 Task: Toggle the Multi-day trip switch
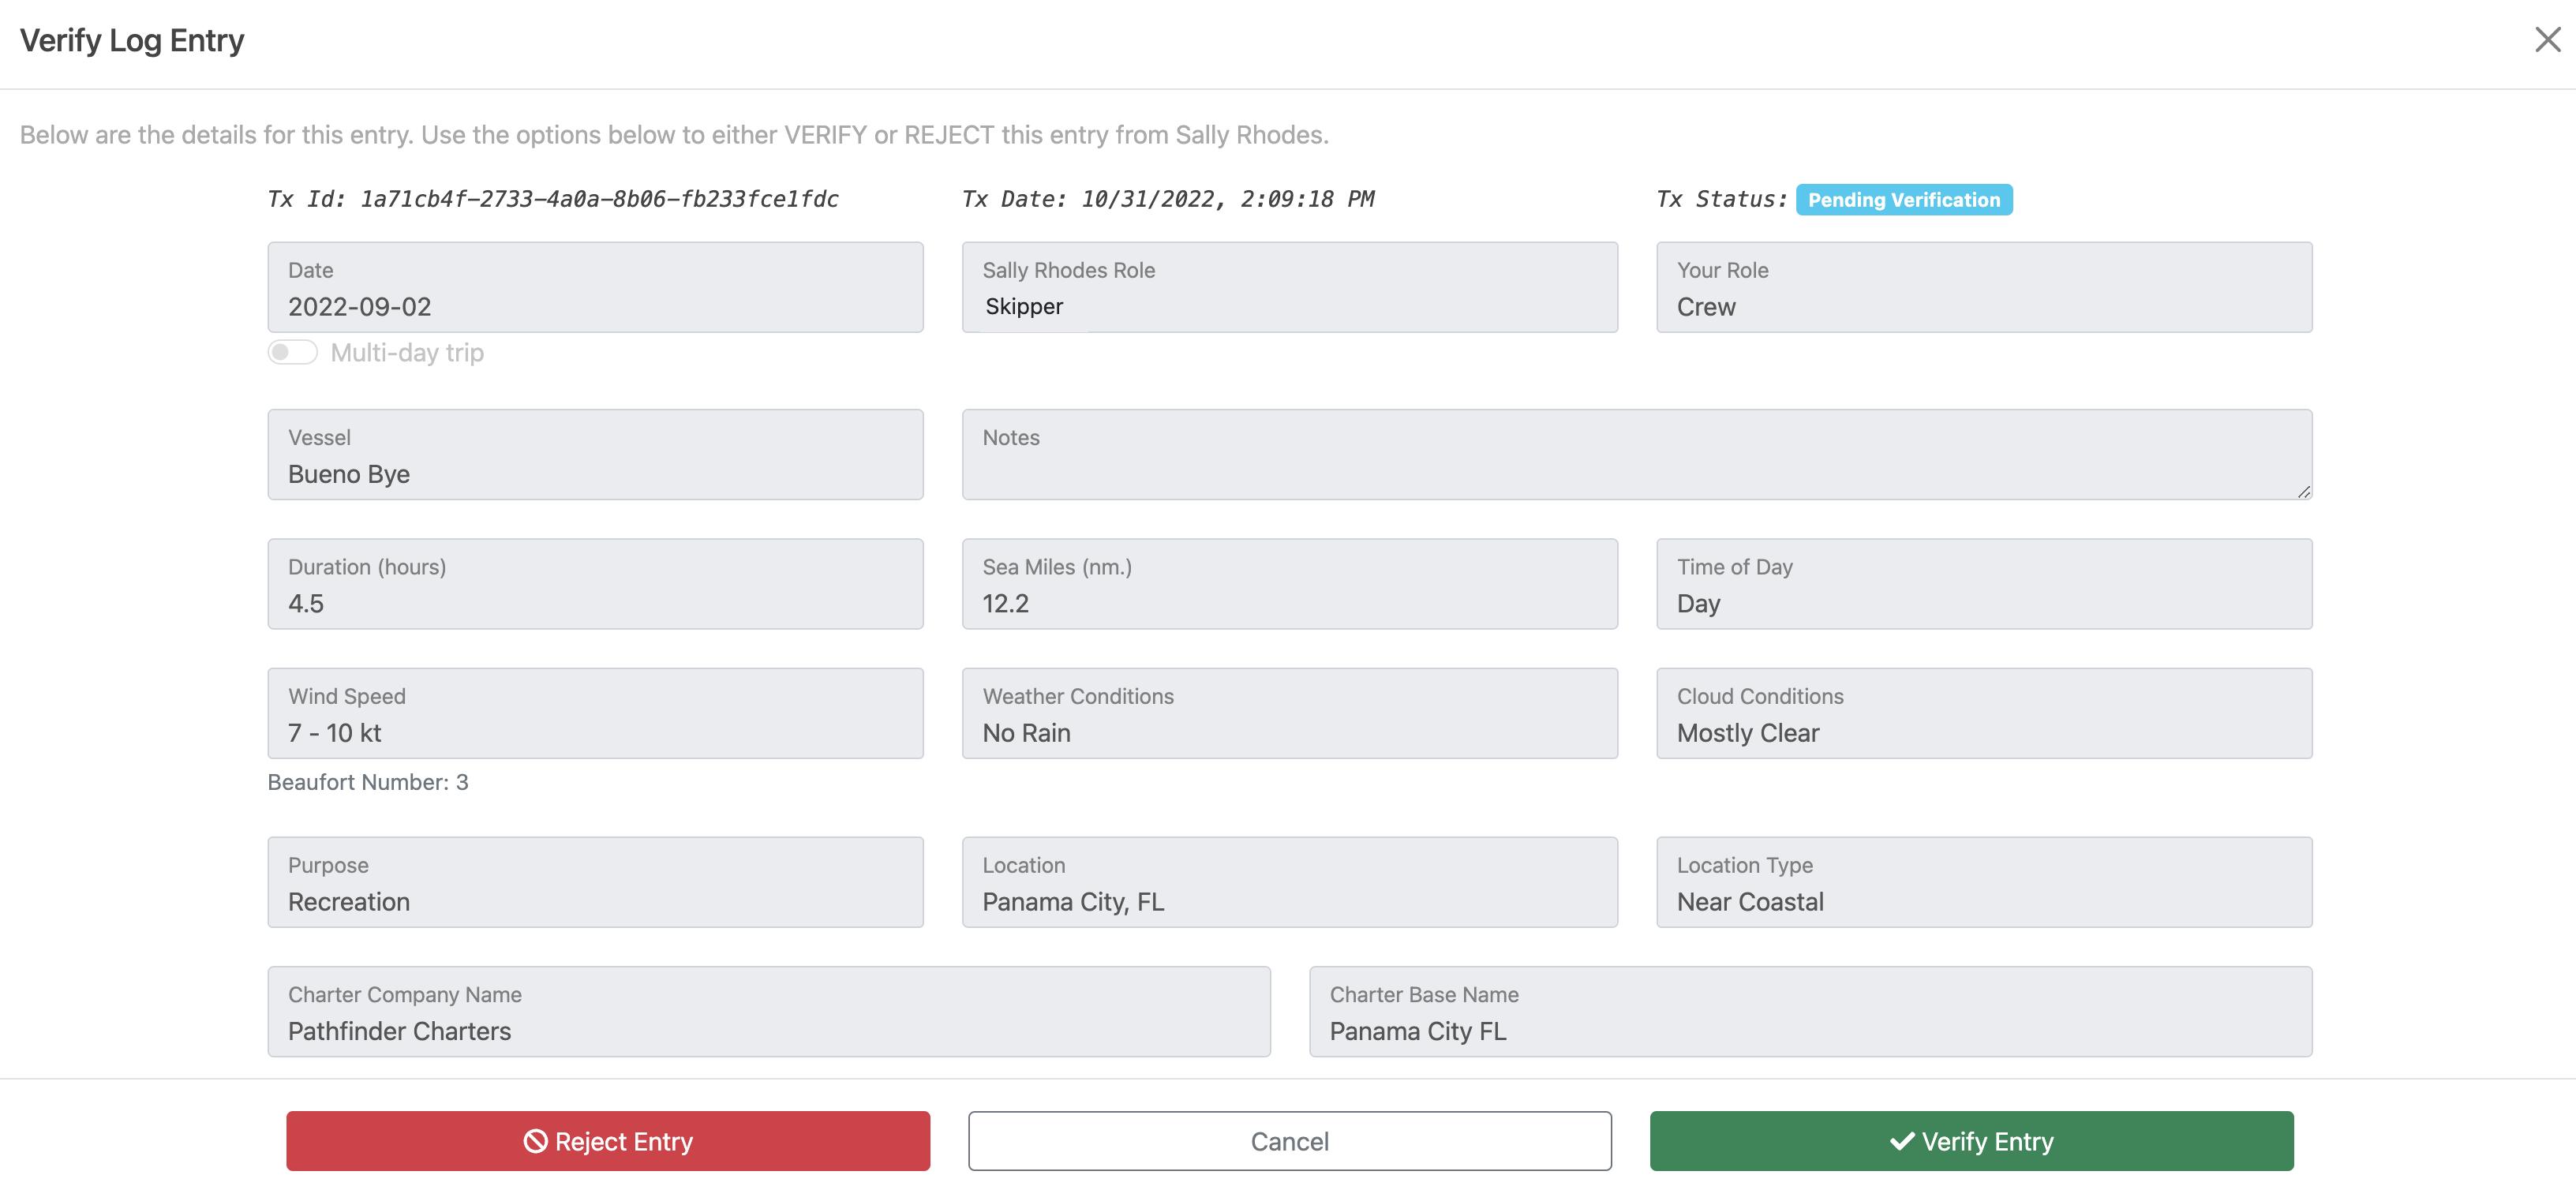coord(292,352)
